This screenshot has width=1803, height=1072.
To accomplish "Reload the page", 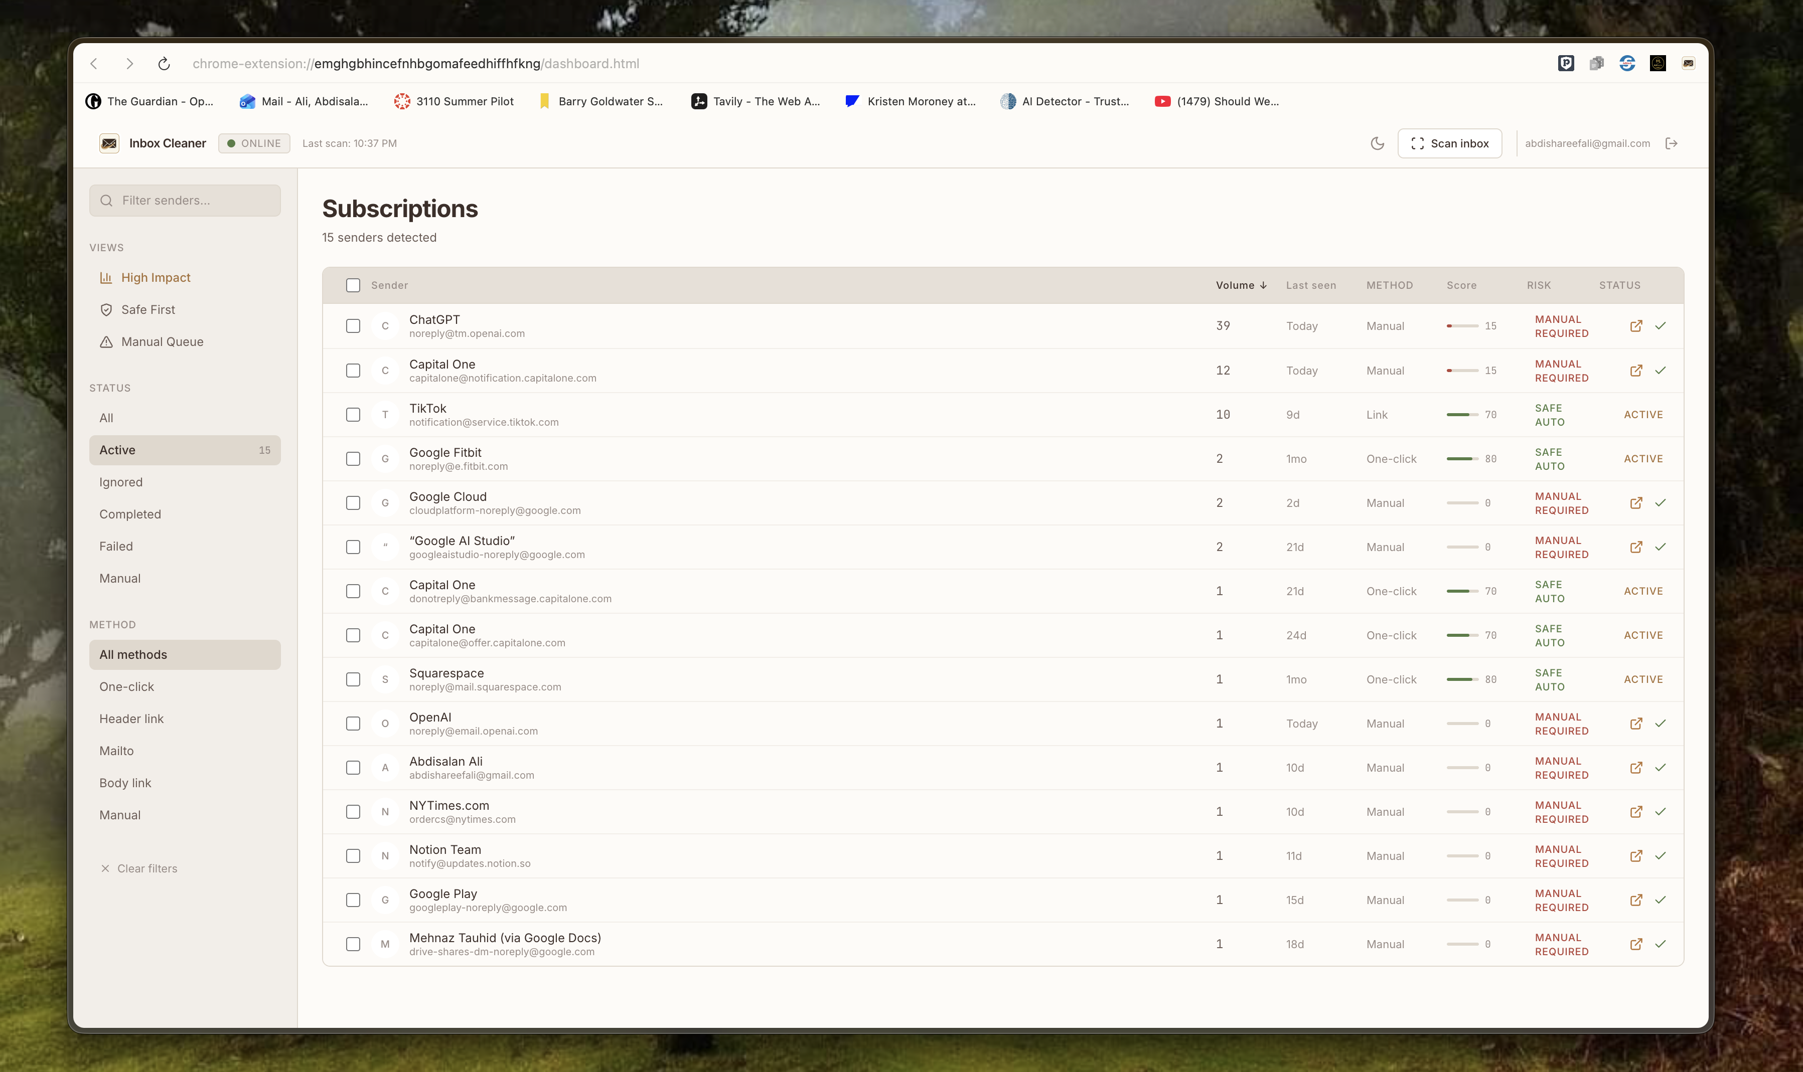I will [x=164, y=64].
